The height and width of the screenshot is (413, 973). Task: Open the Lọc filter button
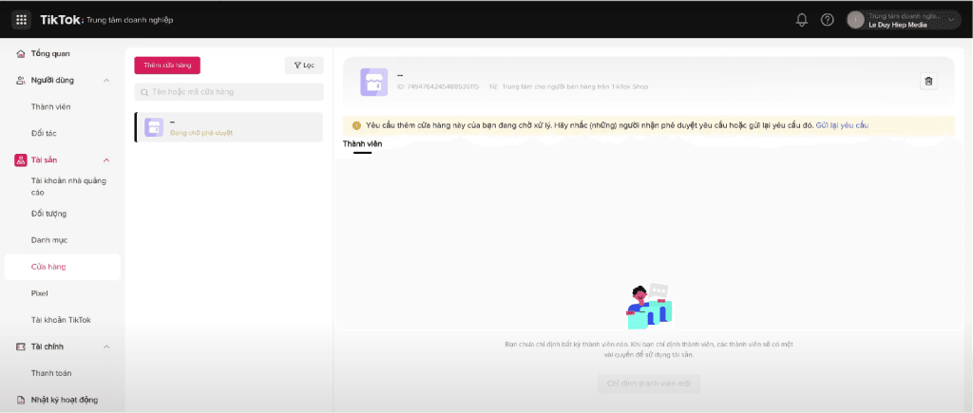tap(304, 65)
